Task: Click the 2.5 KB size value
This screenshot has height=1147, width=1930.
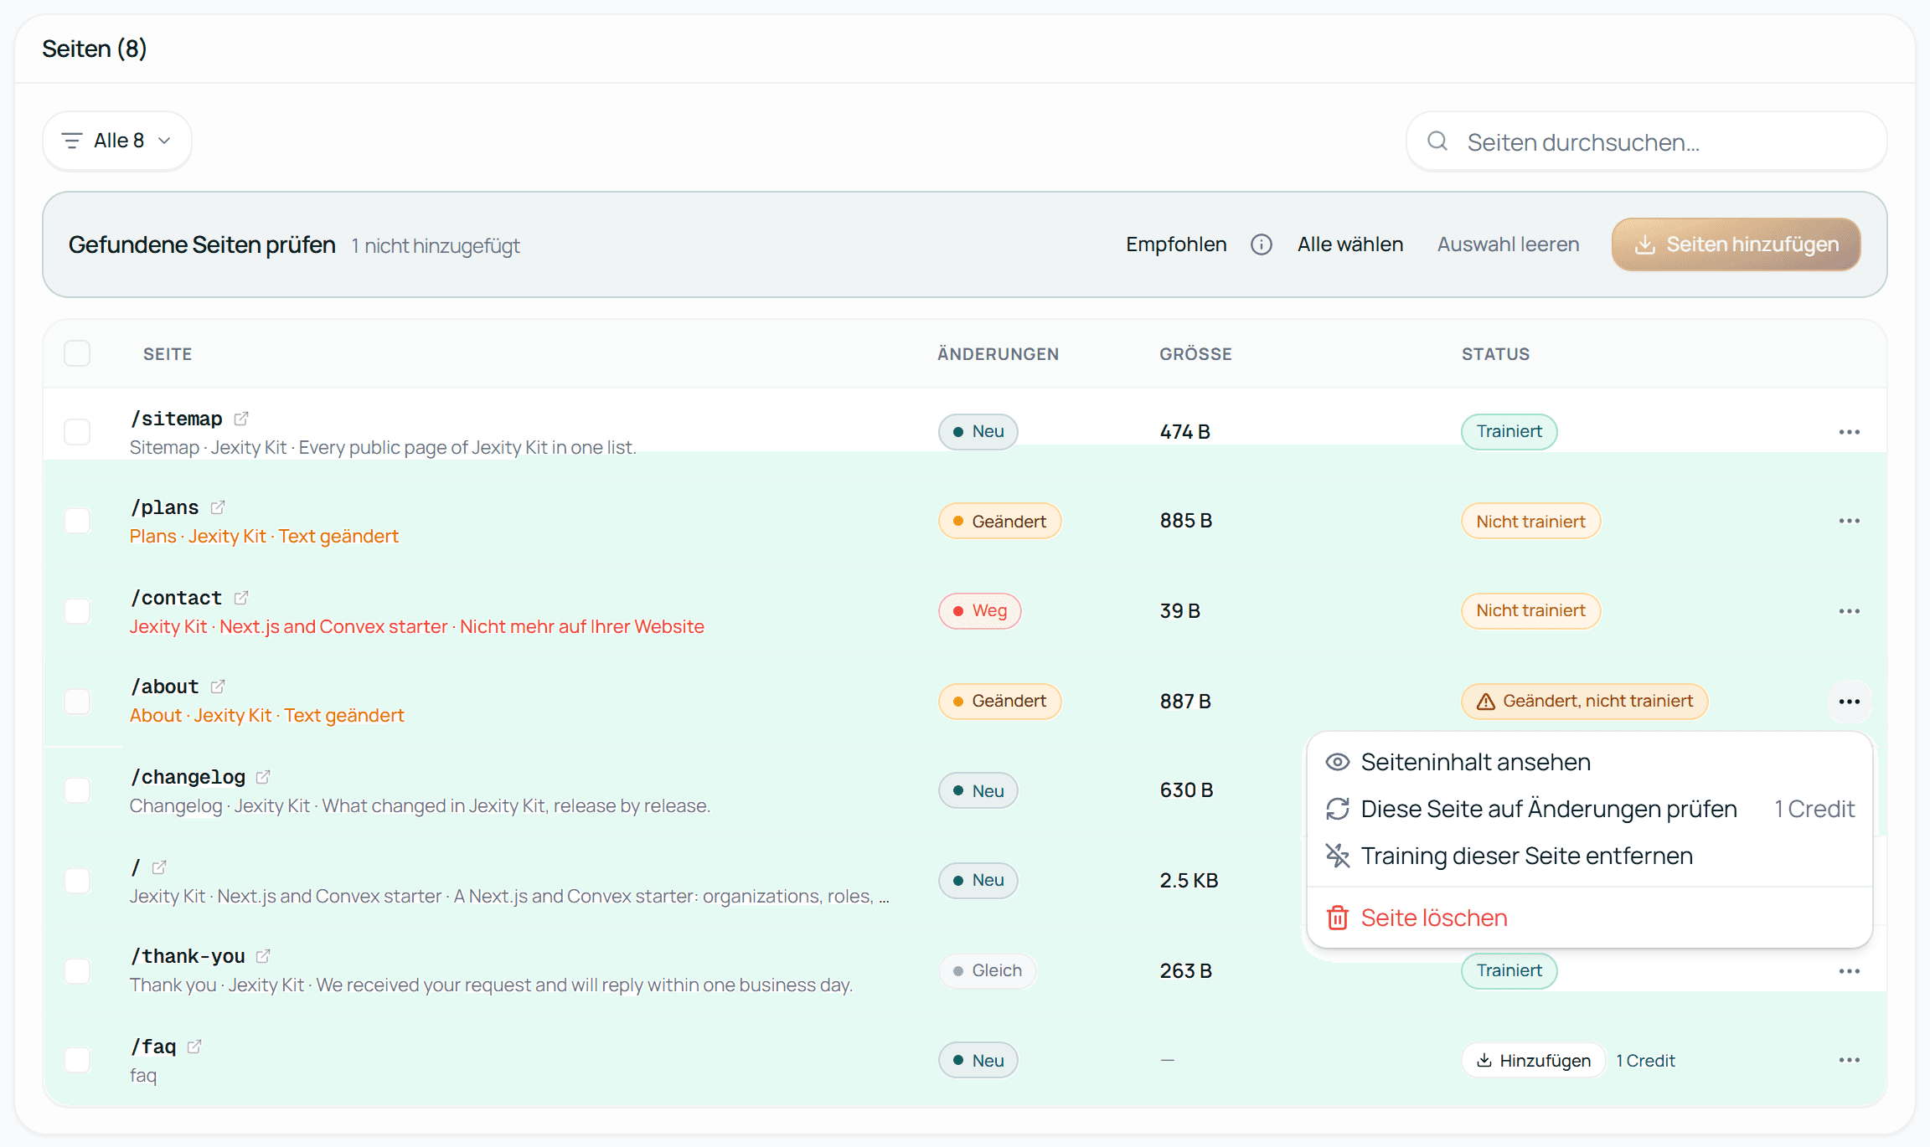Action: pos(1189,881)
